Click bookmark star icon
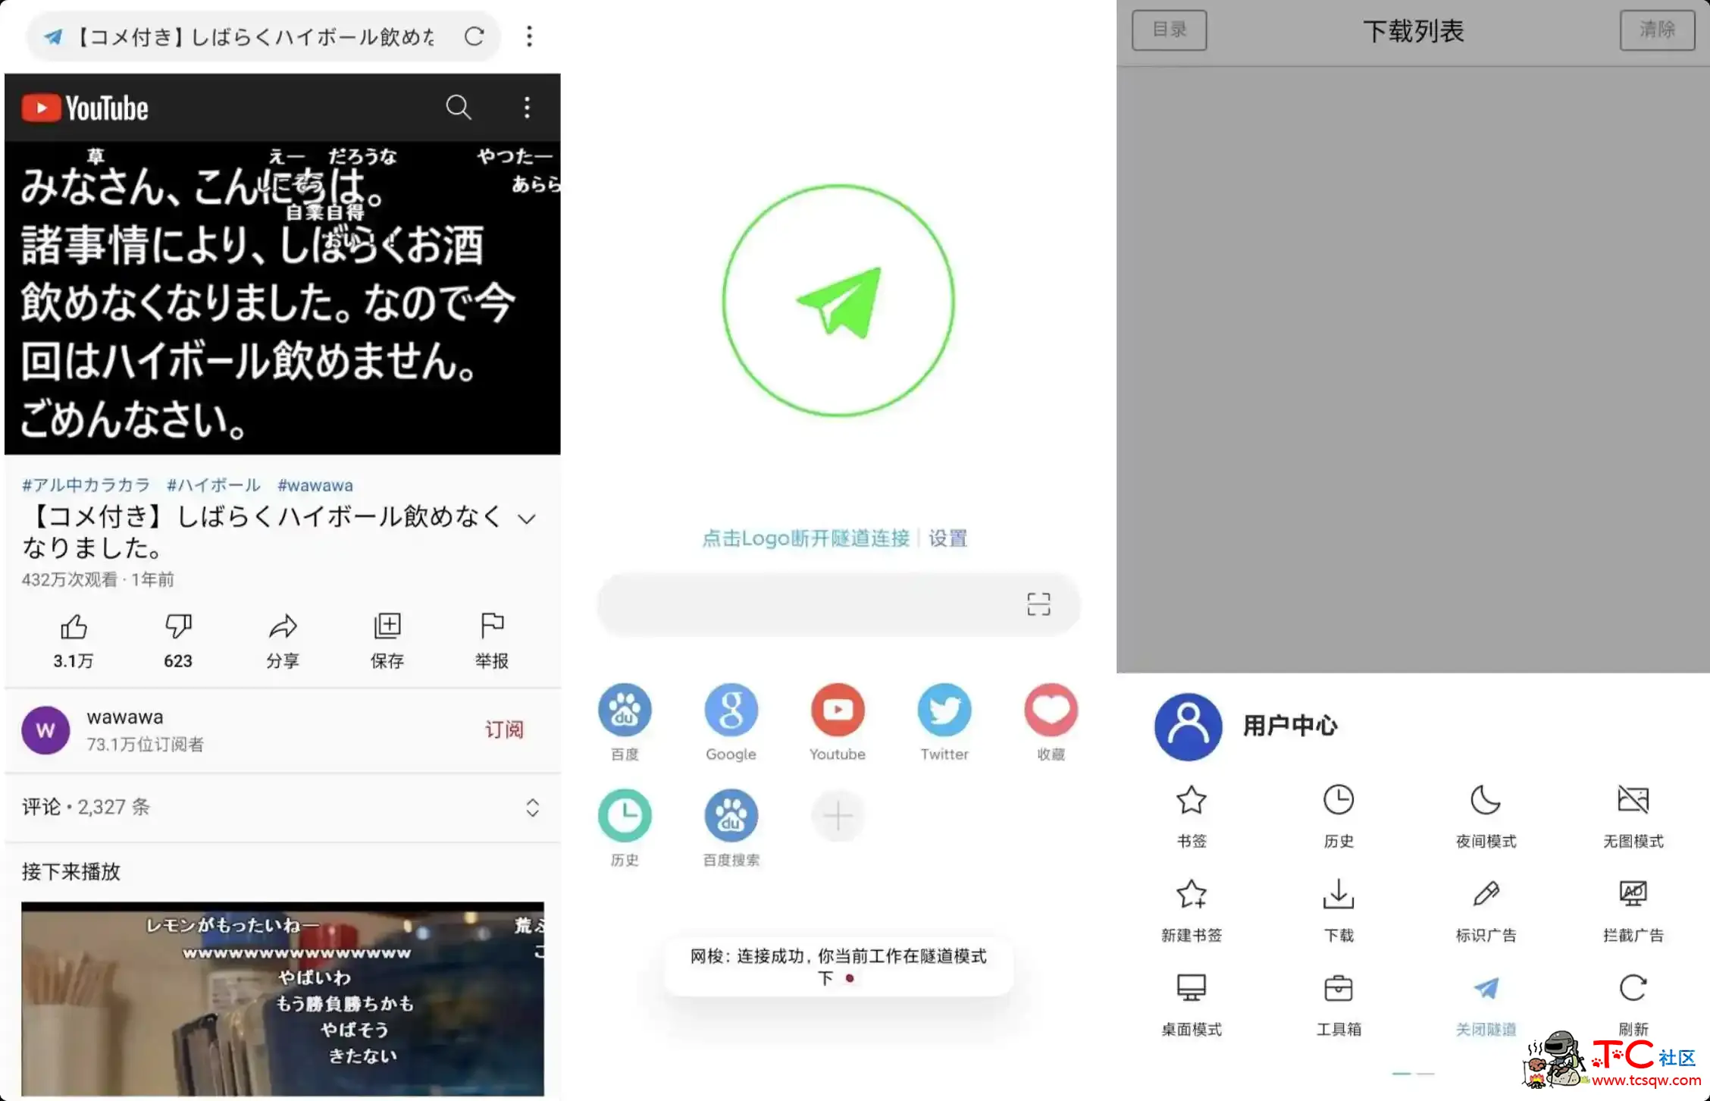The image size is (1710, 1101). [1190, 805]
